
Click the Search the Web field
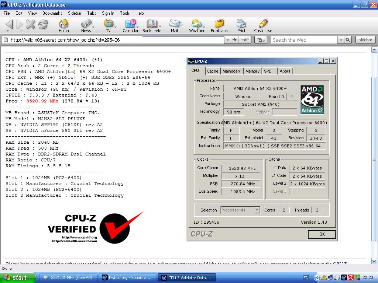pos(304,40)
